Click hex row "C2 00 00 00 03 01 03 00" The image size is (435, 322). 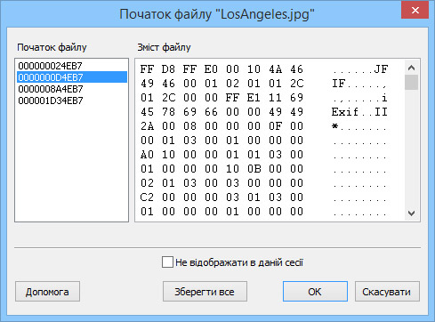222,197
